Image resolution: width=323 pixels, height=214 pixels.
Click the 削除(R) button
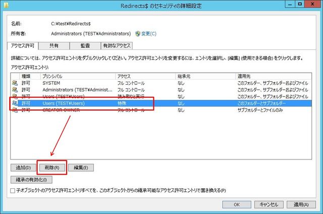coord(52,168)
